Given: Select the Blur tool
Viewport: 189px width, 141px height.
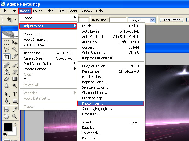Looking at the screenshot, I should (6, 86).
